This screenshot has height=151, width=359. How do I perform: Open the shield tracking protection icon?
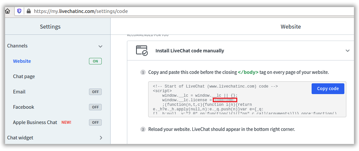click(19, 11)
